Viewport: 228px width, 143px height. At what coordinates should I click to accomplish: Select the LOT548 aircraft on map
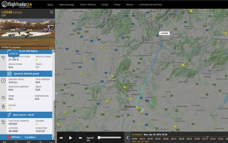point(164,38)
